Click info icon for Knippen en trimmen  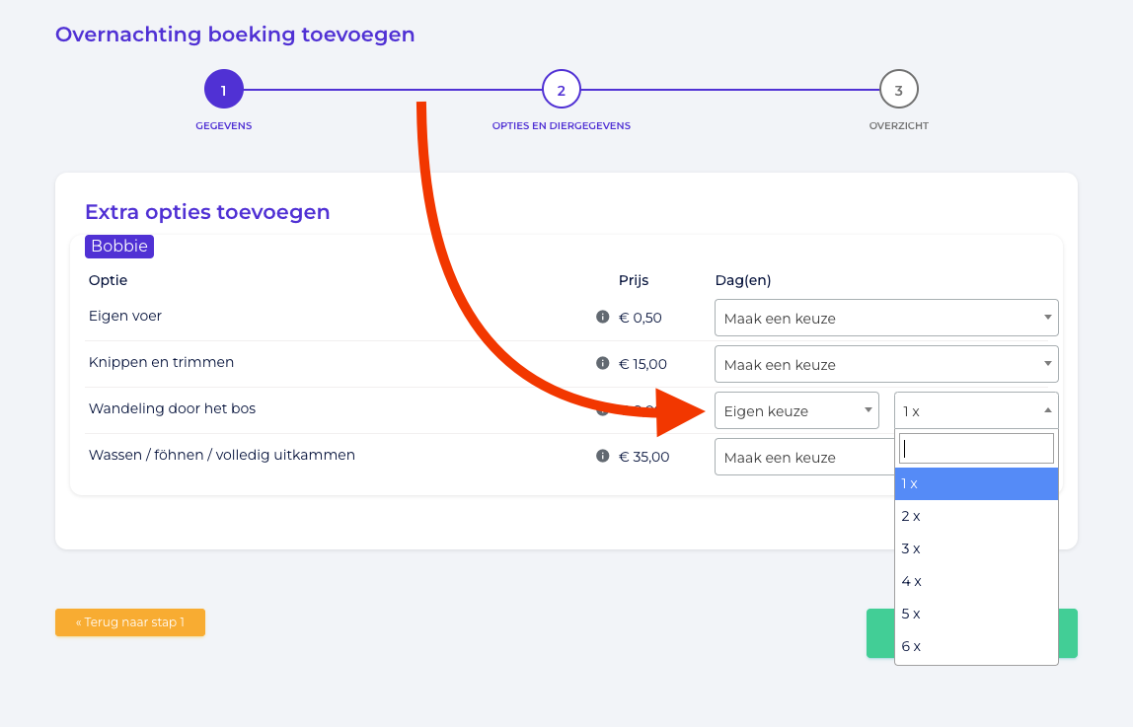pyautogui.click(x=603, y=363)
